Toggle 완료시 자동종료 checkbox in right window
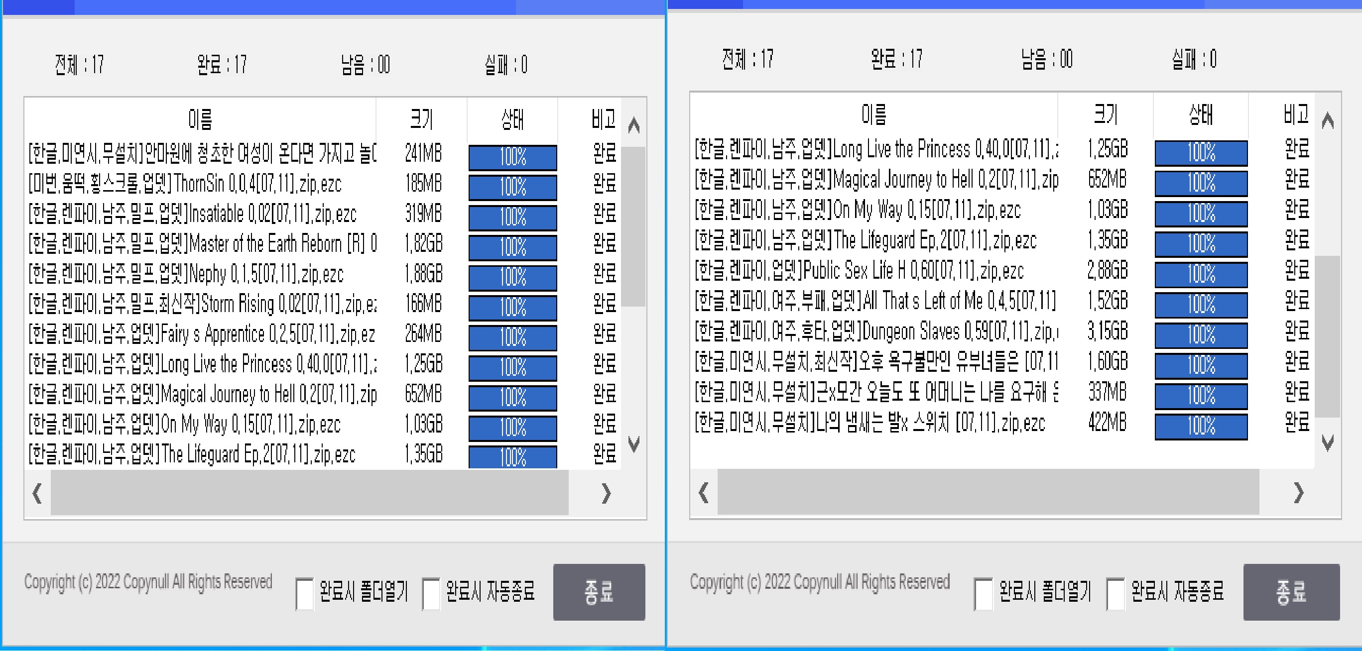The height and width of the screenshot is (651, 1362). click(1115, 593)
